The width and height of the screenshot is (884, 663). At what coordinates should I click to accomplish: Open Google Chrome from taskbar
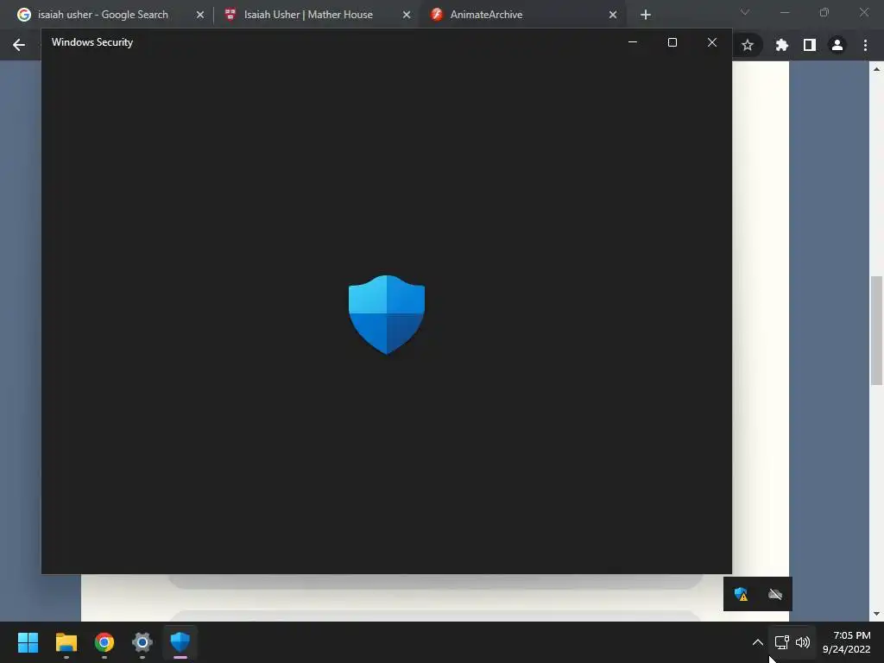point(104,642)
